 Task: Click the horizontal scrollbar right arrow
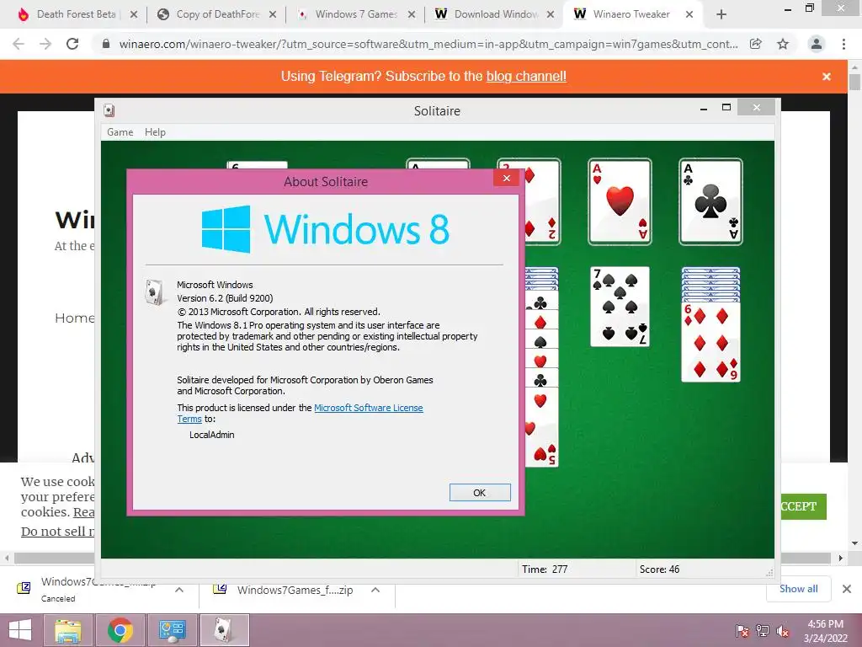tap(841, 558)
